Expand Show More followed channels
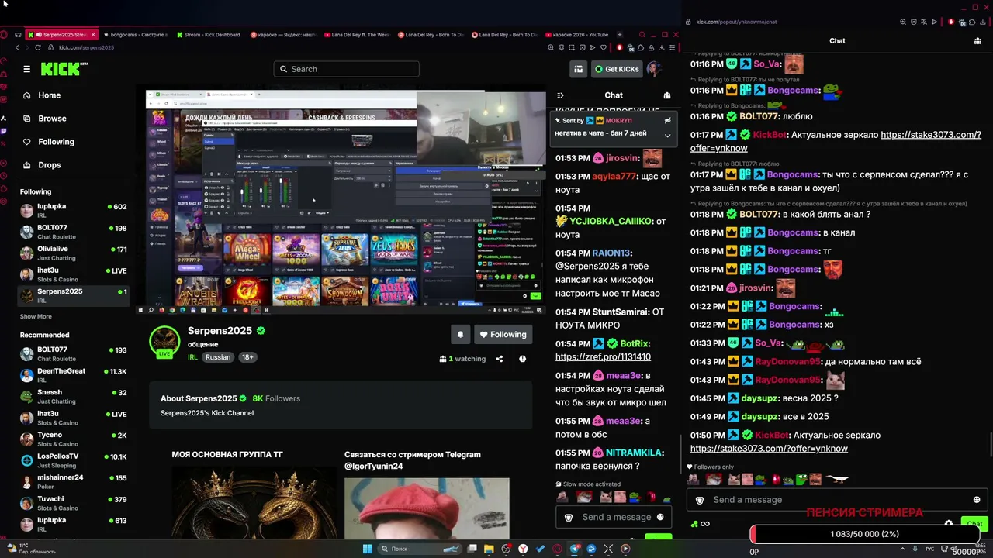Viewport: 993px width, 558px height. (36, 316)
